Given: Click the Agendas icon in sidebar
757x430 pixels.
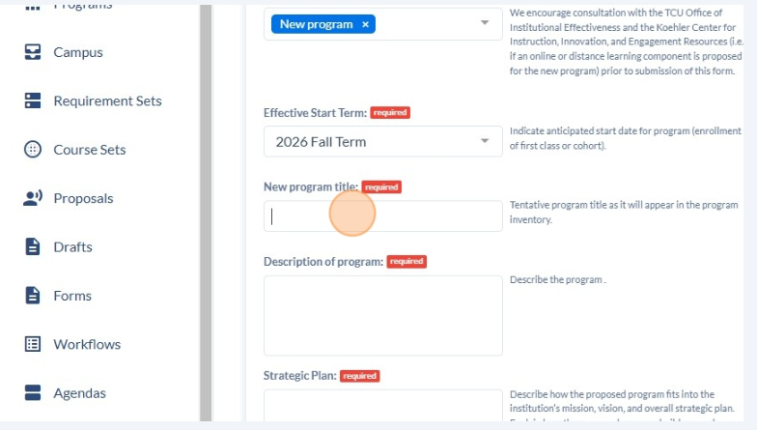Looking at the screenshot, I should [x=33, y=392].
